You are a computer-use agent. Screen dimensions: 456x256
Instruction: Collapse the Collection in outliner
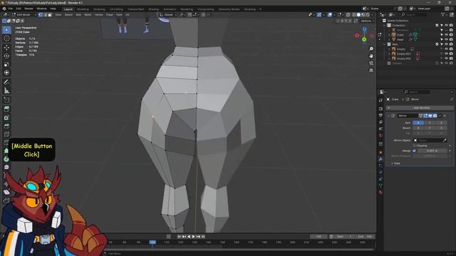pyautogui.click(x=385, y=26)
